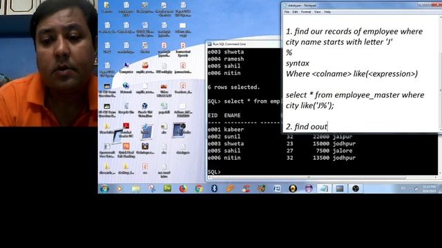
Task: Click the Run SQL Command Line title bar
Action: coord(244,44)
